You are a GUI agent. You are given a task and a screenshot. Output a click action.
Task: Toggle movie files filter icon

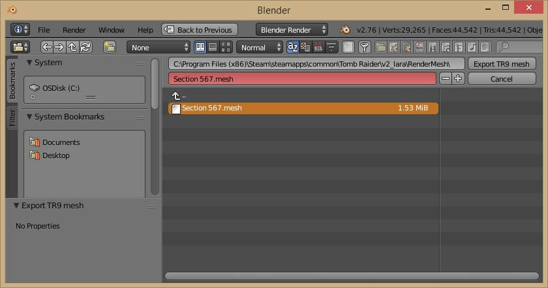(x=433, y=47)
